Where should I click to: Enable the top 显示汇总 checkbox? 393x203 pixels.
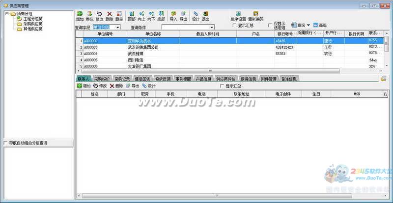point(234,25)
